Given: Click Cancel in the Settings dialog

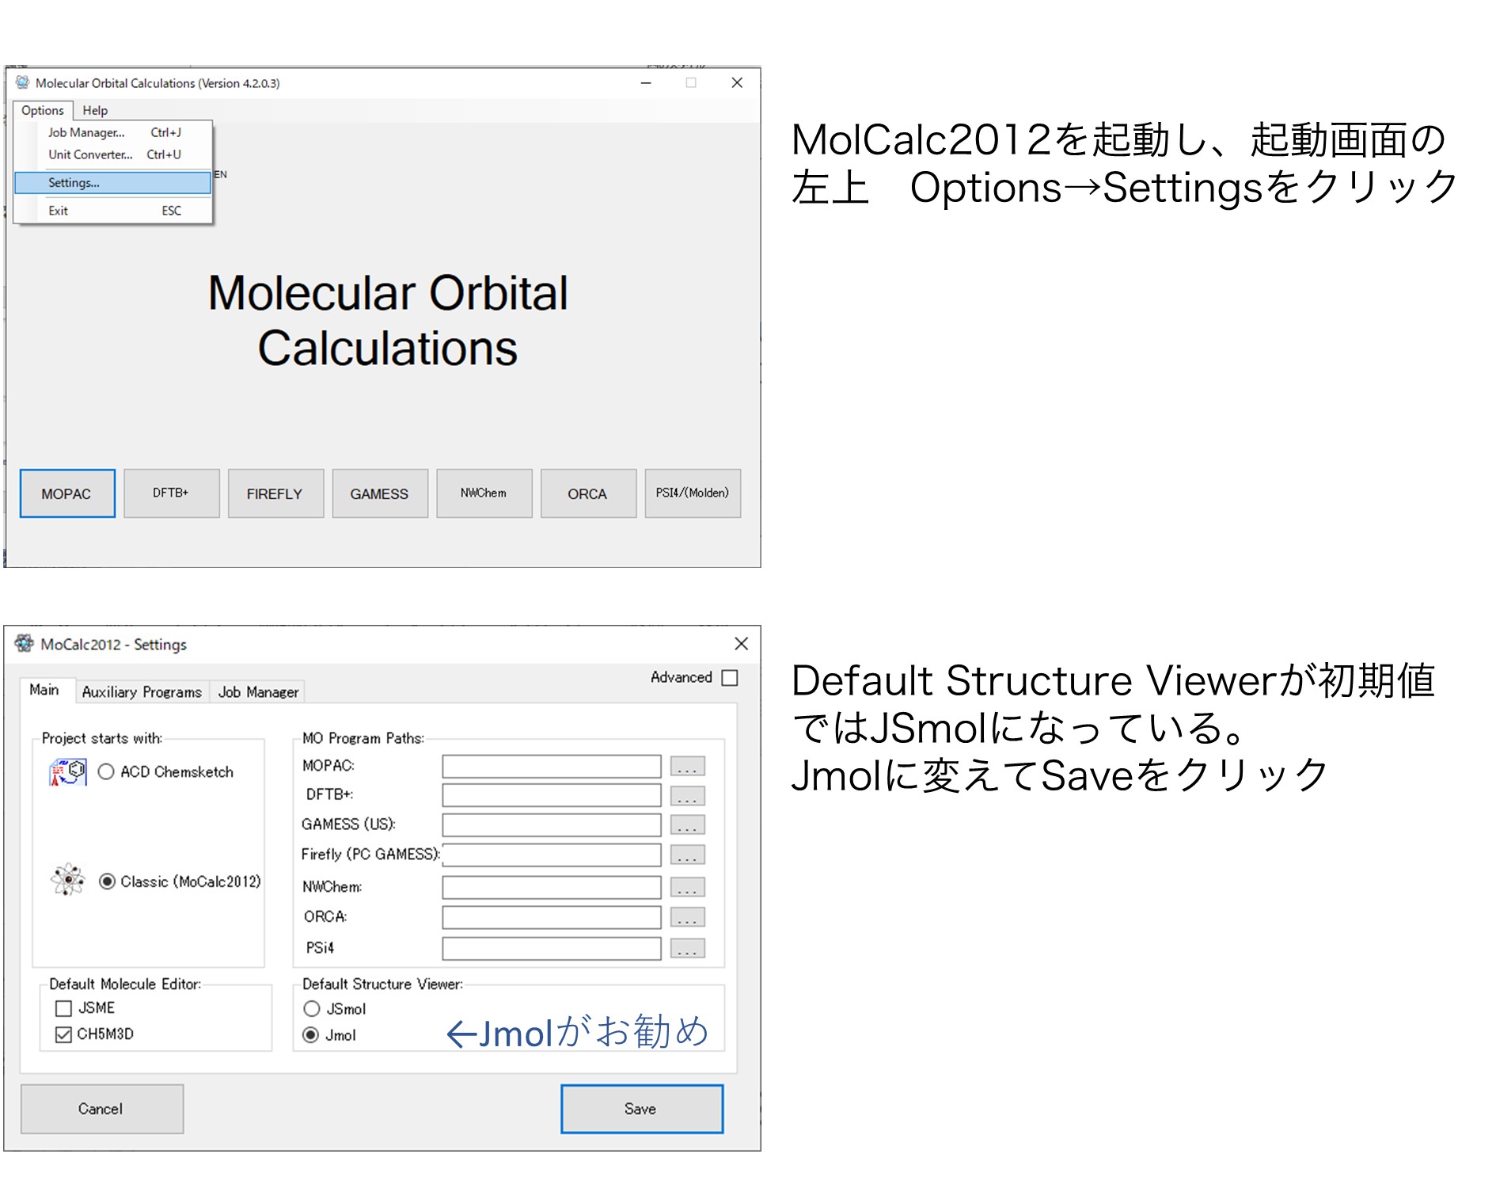Looking at the screenshot, I should tap(102, 1109).
